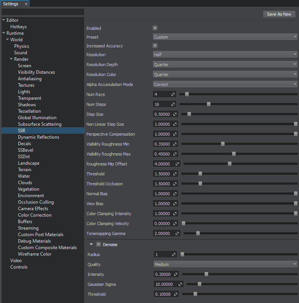Screen dimensions: 299x303
Task: Click the Visibility Roughness Min drag icon
Action: 175,144
